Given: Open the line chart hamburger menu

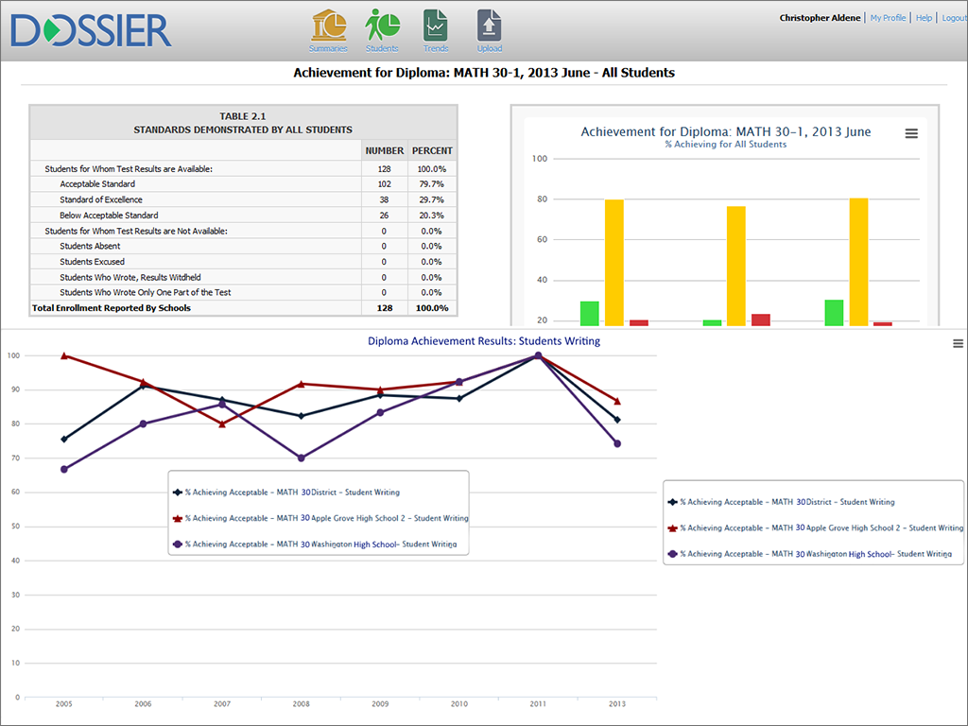Looking at the screenshot, I should click(x=958, y=344).
